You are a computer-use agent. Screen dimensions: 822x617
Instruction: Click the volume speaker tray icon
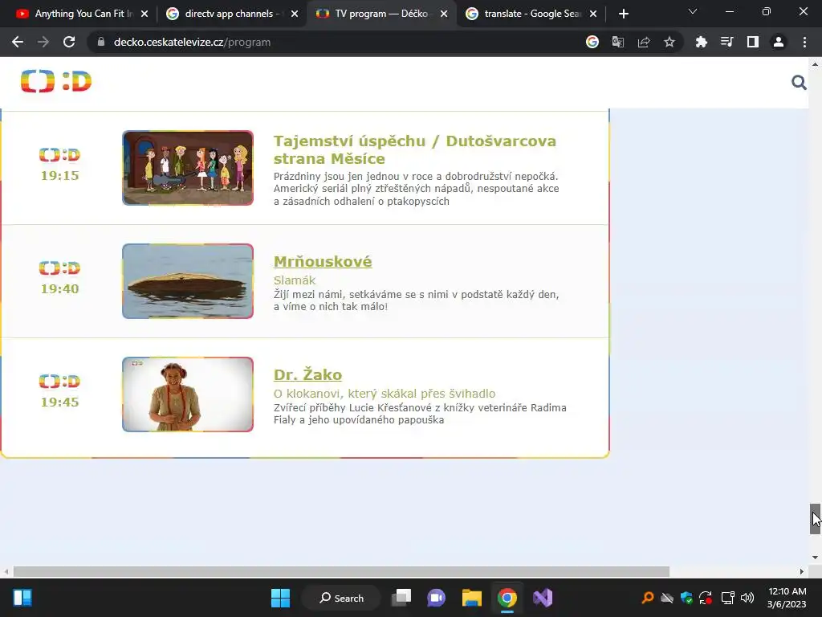pyautogui.click(x=747, y=598)
